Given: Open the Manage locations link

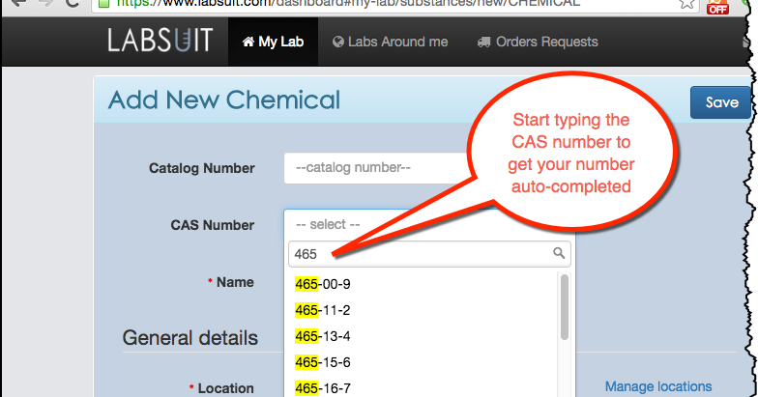Looking at the screenshot, I should tap(658, 386).
